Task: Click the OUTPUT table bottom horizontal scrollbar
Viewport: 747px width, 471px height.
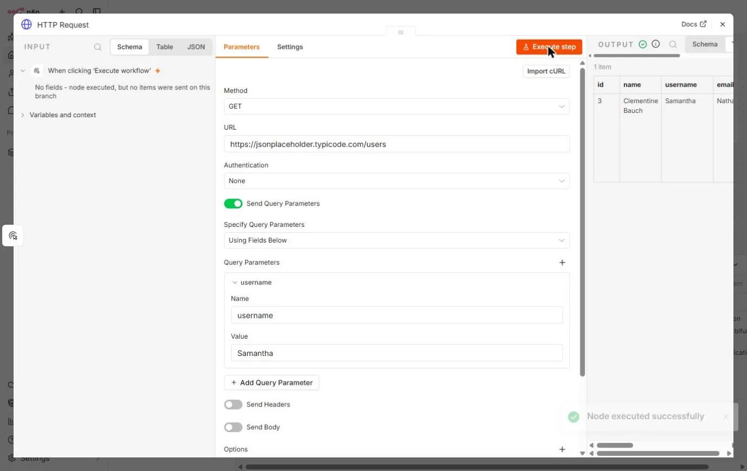Action: click(x=658, y=453)
